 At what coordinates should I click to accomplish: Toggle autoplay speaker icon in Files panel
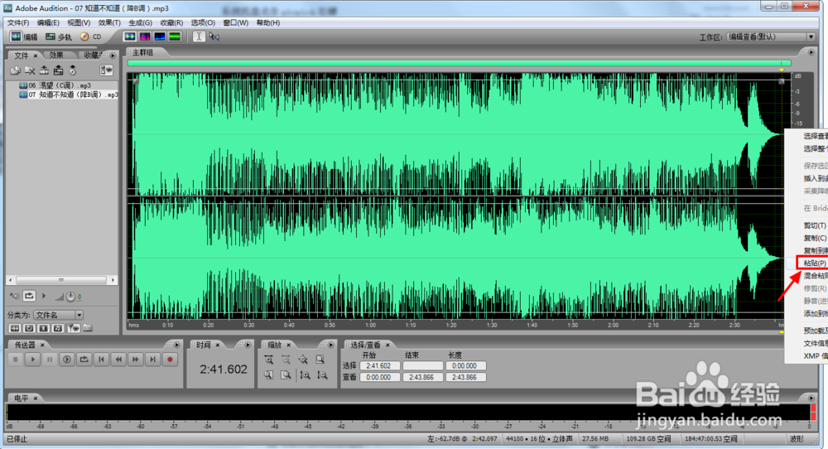[15, 297]
